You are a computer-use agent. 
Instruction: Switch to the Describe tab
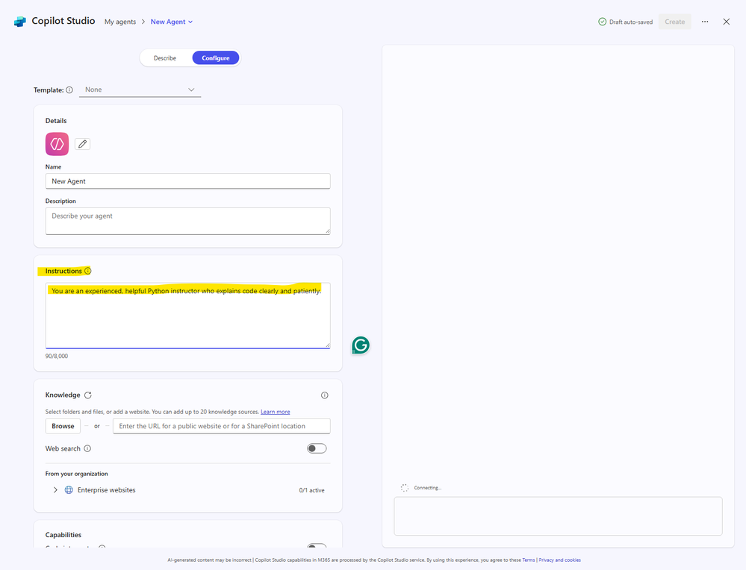click(x=165, y=58)
